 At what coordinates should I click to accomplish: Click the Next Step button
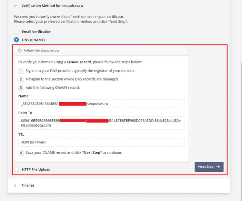point(209,167)
